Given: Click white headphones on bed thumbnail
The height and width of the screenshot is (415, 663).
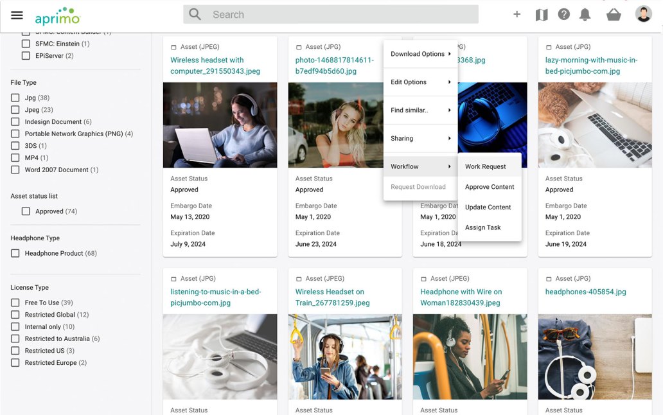Looking at the screenshot, I should pos(220,357).
